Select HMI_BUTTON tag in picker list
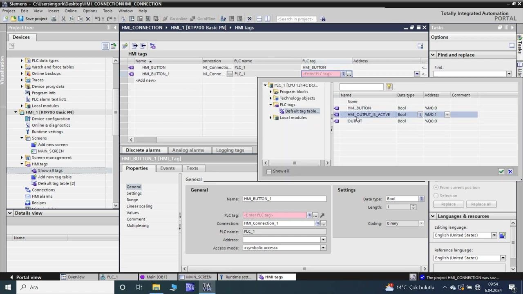523x294 pixels. click(359, 108)
